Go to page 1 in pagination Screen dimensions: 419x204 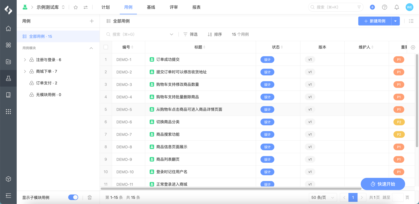[x=353, y=198]
